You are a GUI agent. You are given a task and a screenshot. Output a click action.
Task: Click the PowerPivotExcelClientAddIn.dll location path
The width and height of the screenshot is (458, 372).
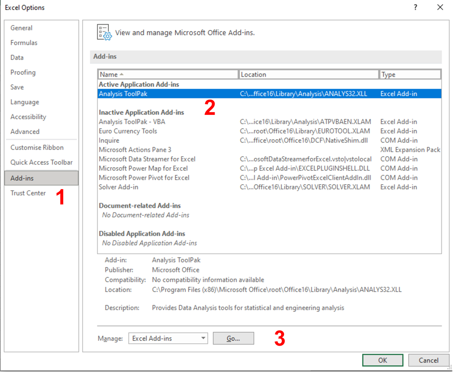coord(305,178)
